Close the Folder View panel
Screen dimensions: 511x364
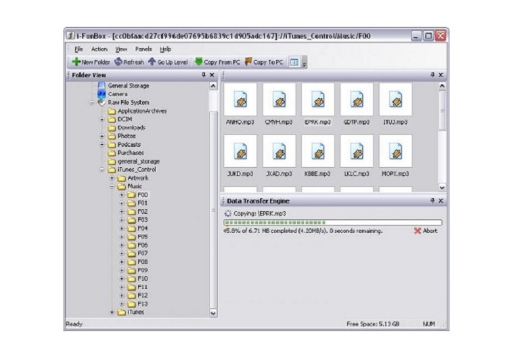[x=212, y=75]
